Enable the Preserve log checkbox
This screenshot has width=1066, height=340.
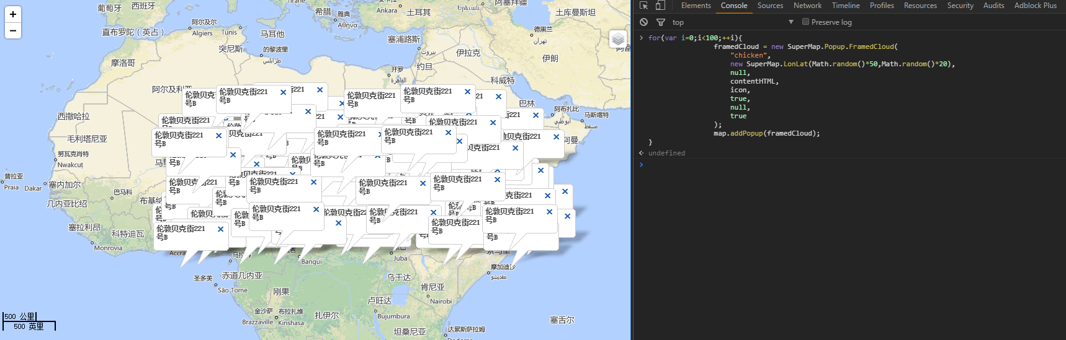pyautogui.click(x=805, y=22)
